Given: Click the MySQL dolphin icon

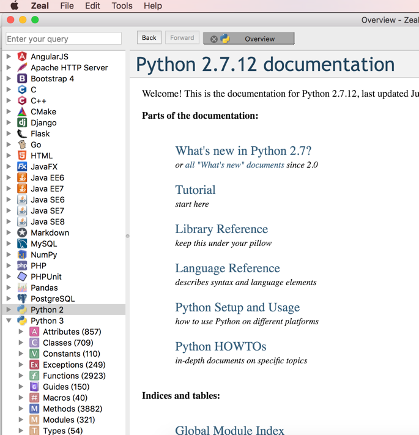Looking at the screenshot, I should [x=22, y=244].
